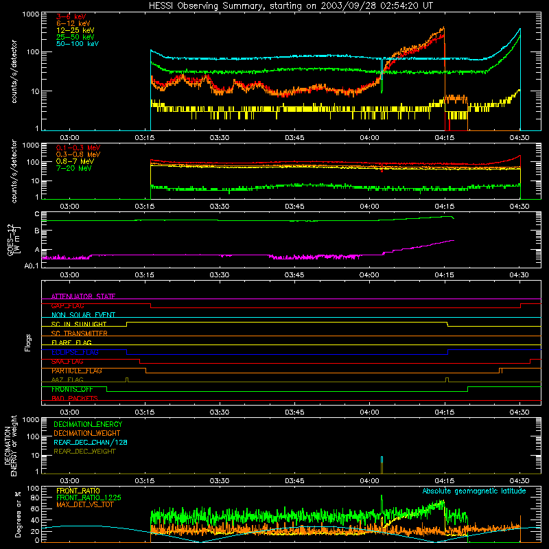The width and height of the screenshot is (549, 549).
Task: Click the Flags vertical axis title
Action: (x=27, y=342)
